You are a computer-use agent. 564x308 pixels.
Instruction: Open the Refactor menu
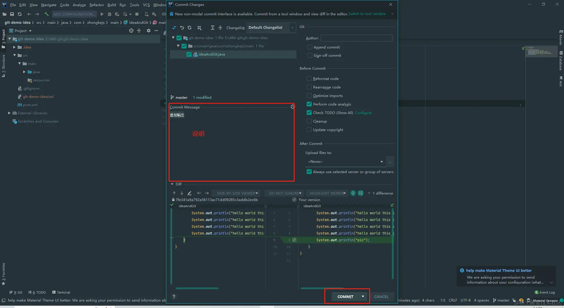[97, 5]
